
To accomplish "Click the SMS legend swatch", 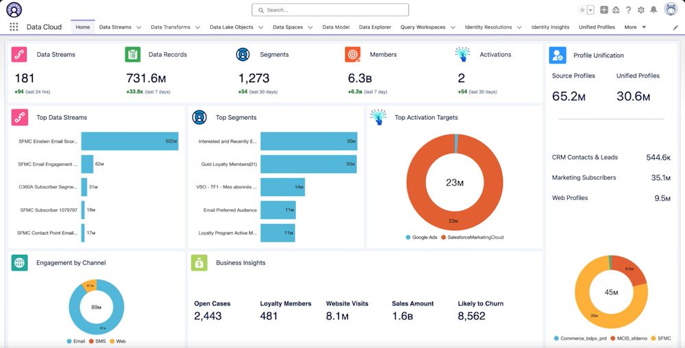I will pyautogui.click(x=91, y=341).
